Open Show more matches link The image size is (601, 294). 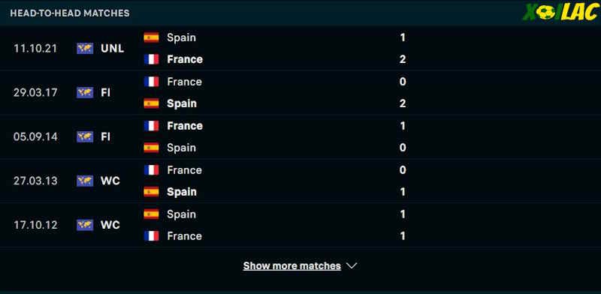click(291, 265)
